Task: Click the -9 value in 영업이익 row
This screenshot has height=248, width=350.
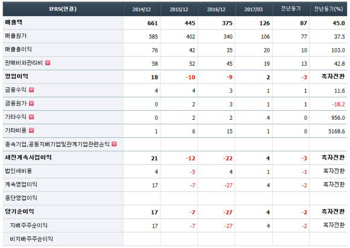Action: [229, 77]
